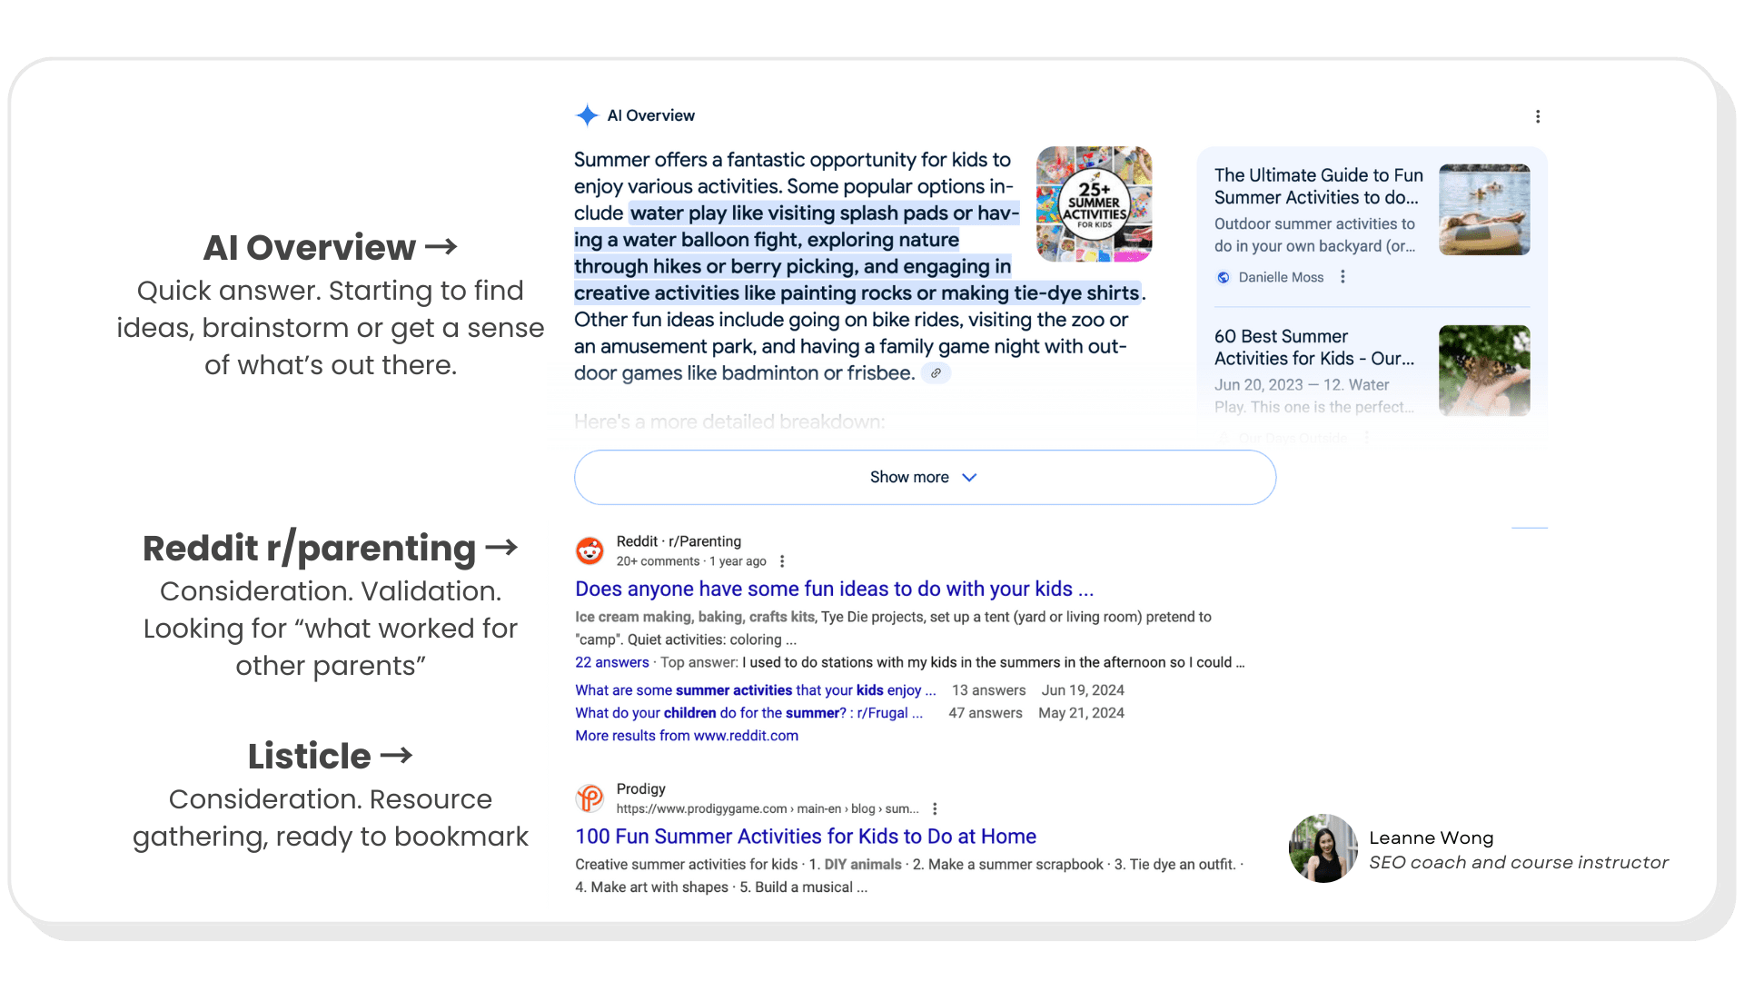This screenshot has width=1744, height=981.
Task: Open The Ultimate Guide to Fun Summer Activities
Action: [x=1318, y=186]
